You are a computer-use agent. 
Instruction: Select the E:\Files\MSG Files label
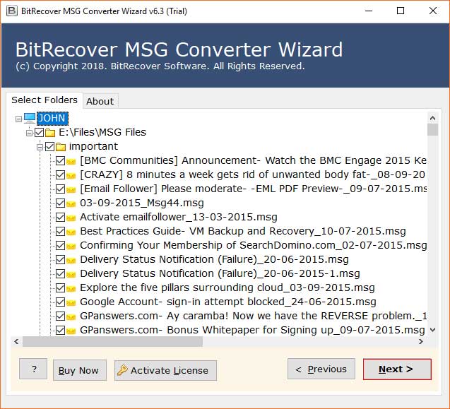point(102,132)
